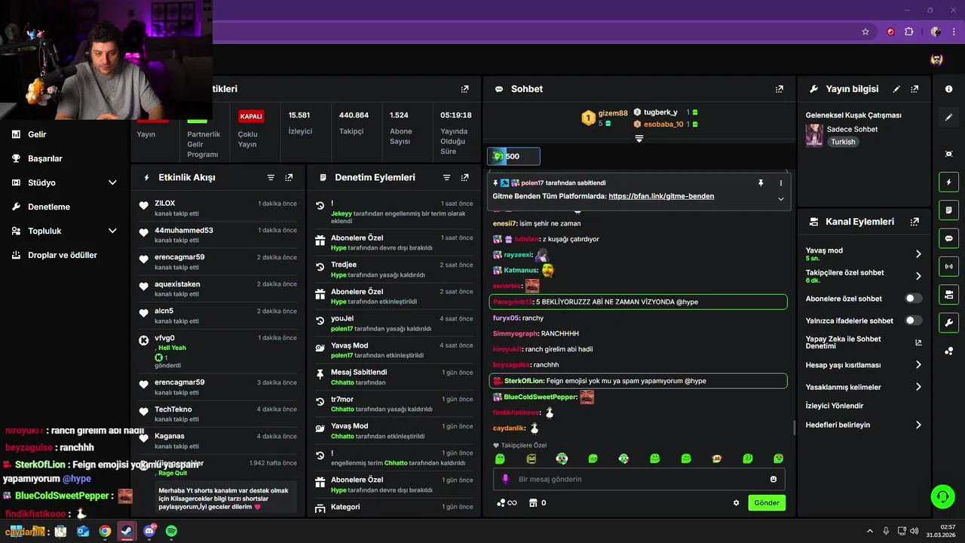Select ZILOX follow event row
This screenshot has width=965, height=543.
(x=218, y=208)
